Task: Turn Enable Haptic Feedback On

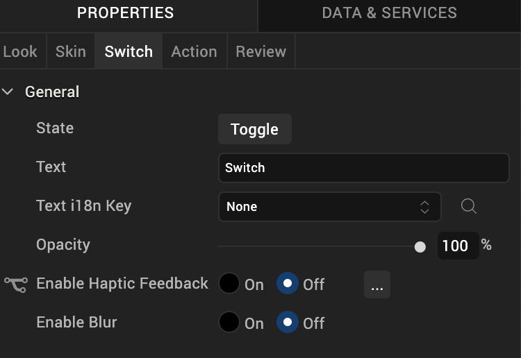Action: [x=229, y=284]
